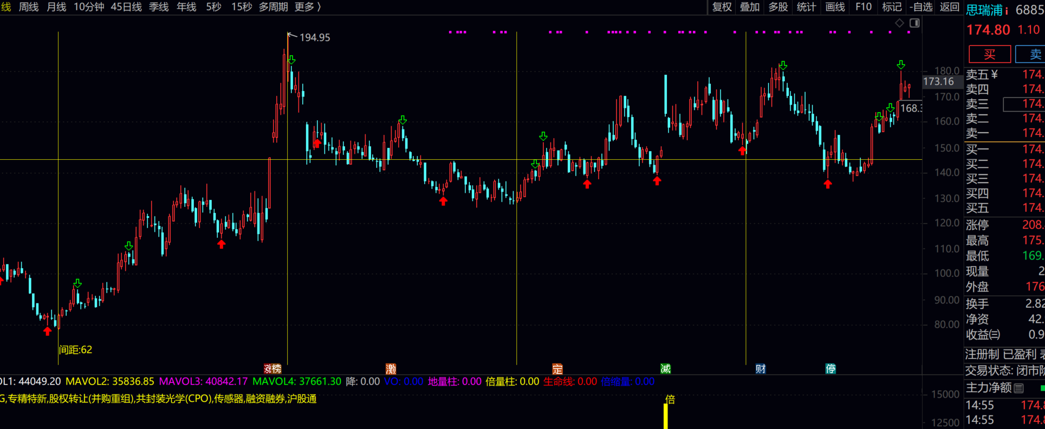
Task: Switch to the 月线 monthly period
Action: point(56,7)
